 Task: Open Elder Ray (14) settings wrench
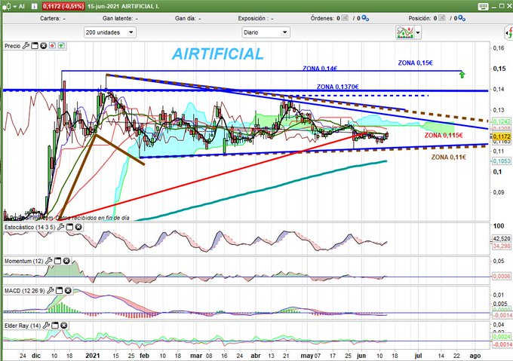(x=46, y=325)
